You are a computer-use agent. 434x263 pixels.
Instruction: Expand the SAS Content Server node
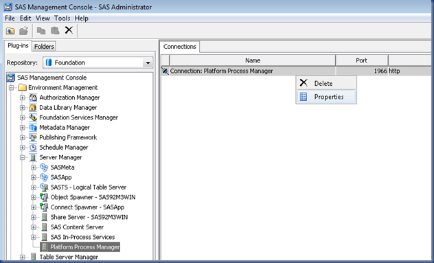coord(34,227)
